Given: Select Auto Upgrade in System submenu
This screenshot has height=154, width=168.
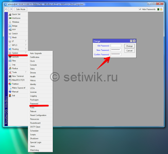Looking at the screenshot, I should 40,53.
